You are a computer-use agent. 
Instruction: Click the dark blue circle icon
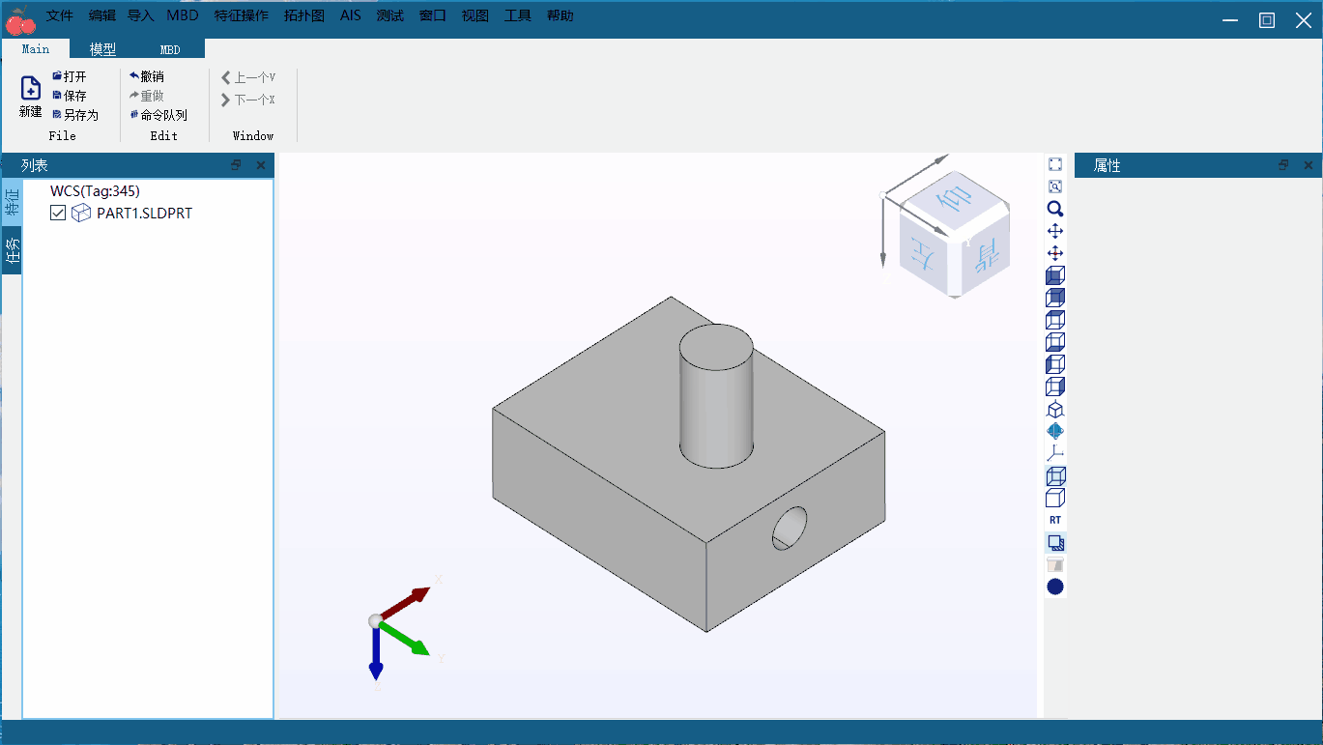1055,587
